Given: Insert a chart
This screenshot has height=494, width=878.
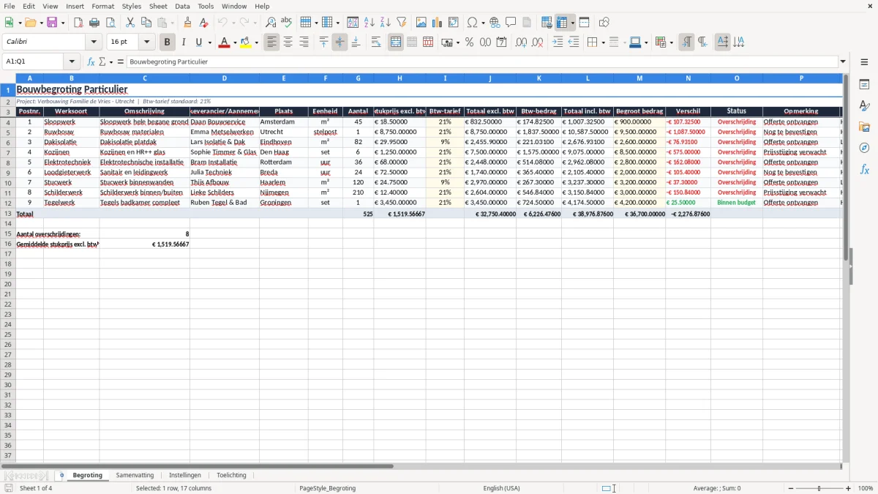Looking at the screenshot, I should [x=437, y=23].
